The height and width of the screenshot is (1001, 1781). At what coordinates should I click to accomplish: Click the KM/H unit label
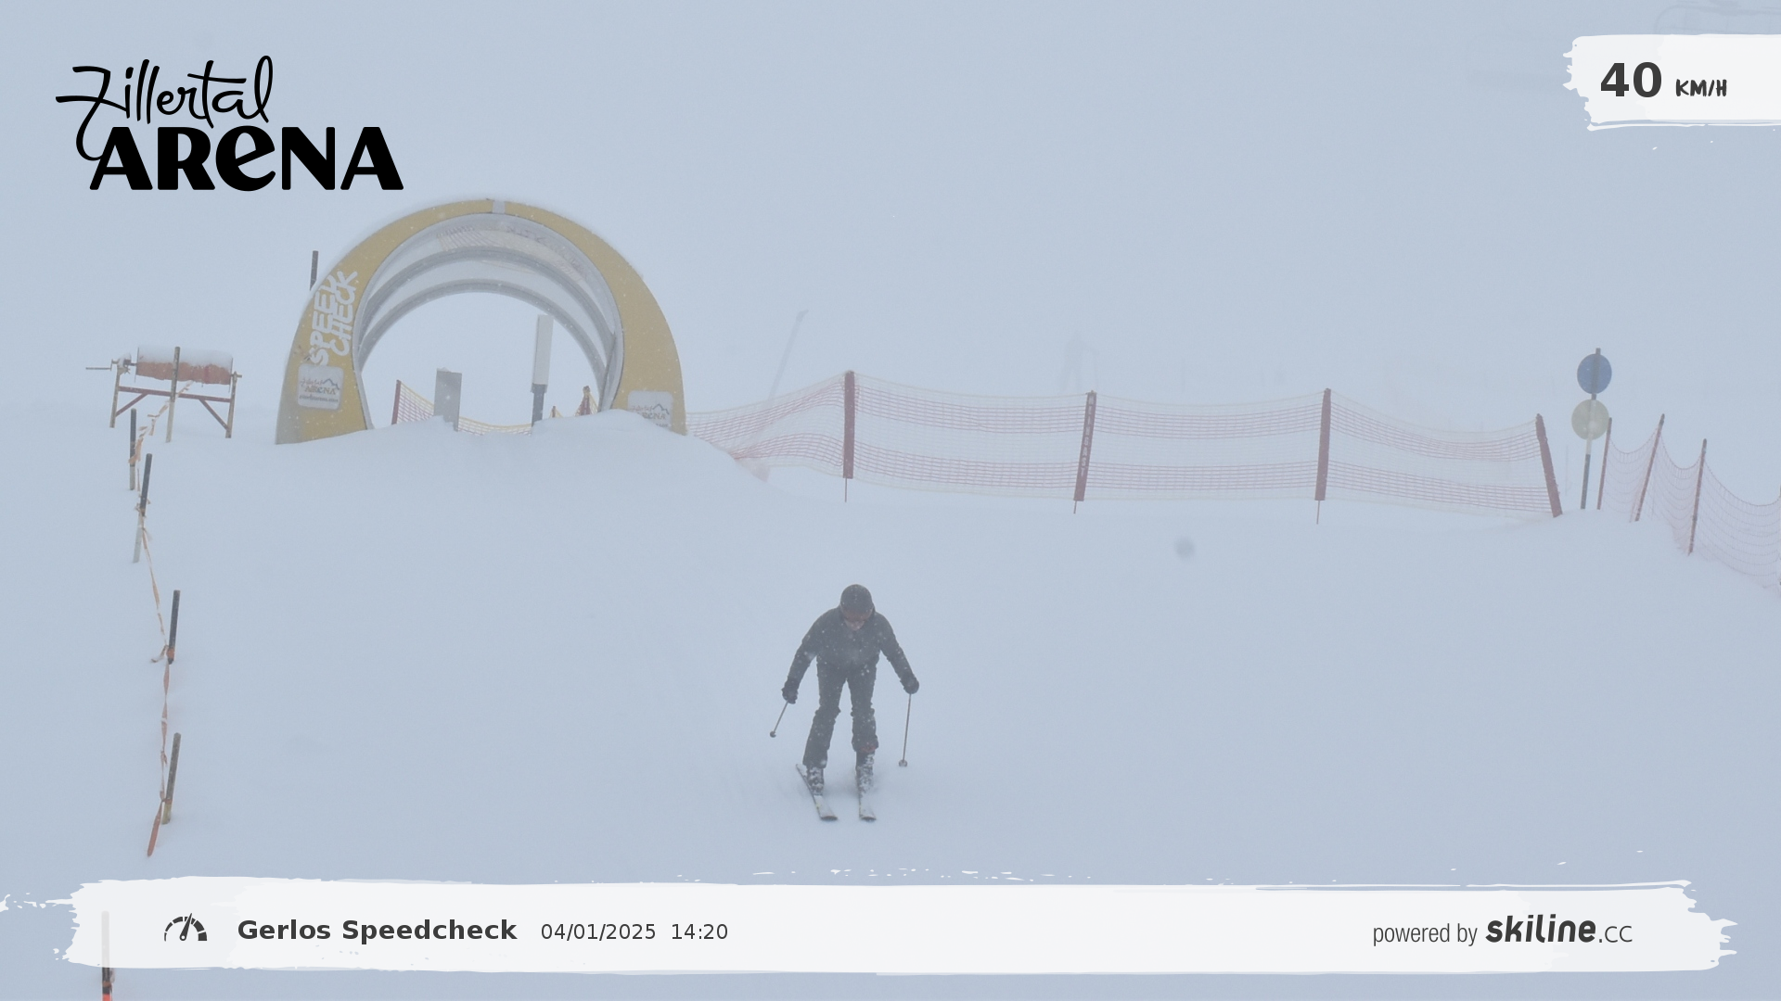(x=1700, y=88)
